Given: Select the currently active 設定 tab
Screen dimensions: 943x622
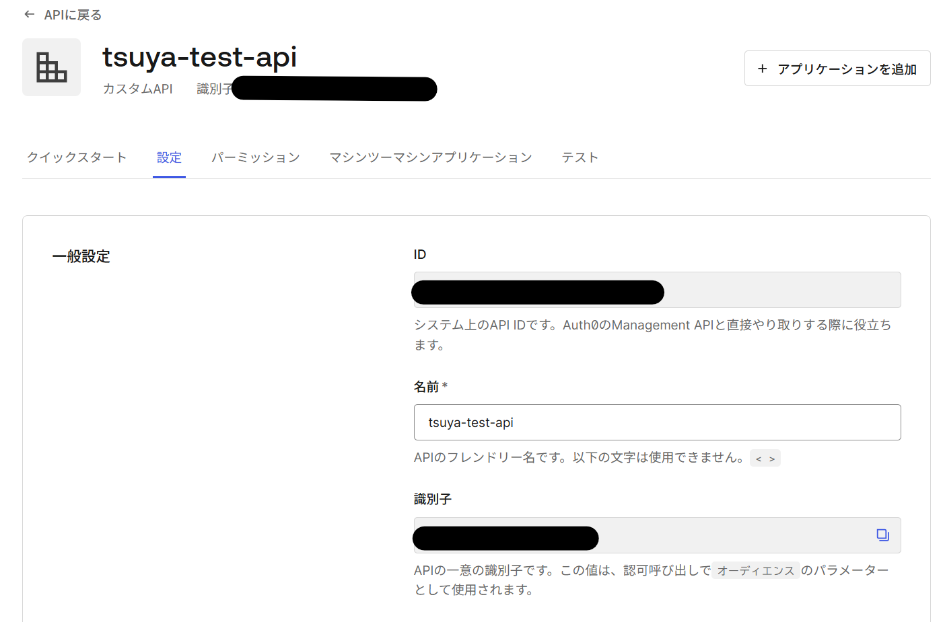Looking at the screenshot, I should tap(169, 157).
